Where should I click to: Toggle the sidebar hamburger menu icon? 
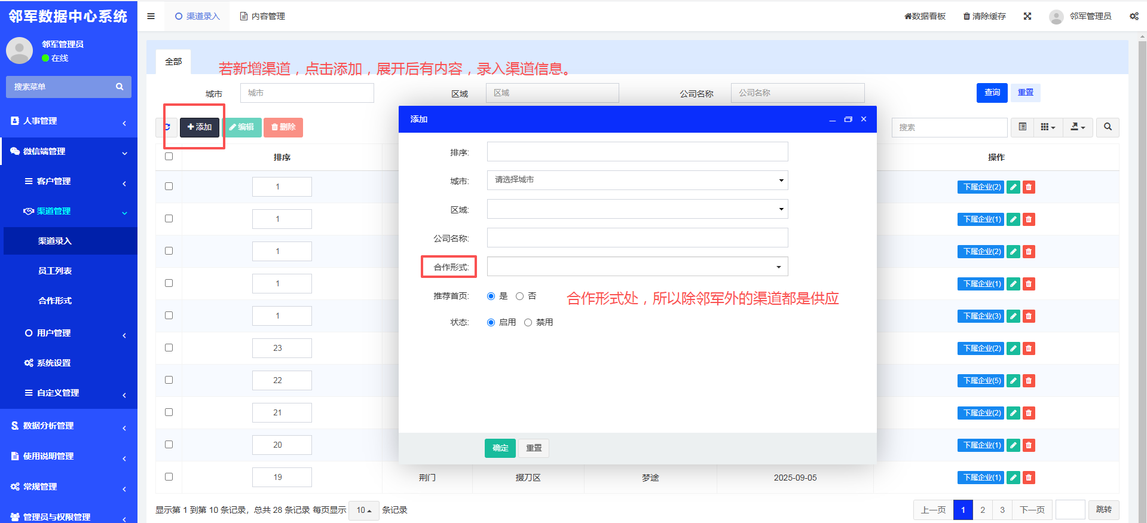click(x=151, y=16)
